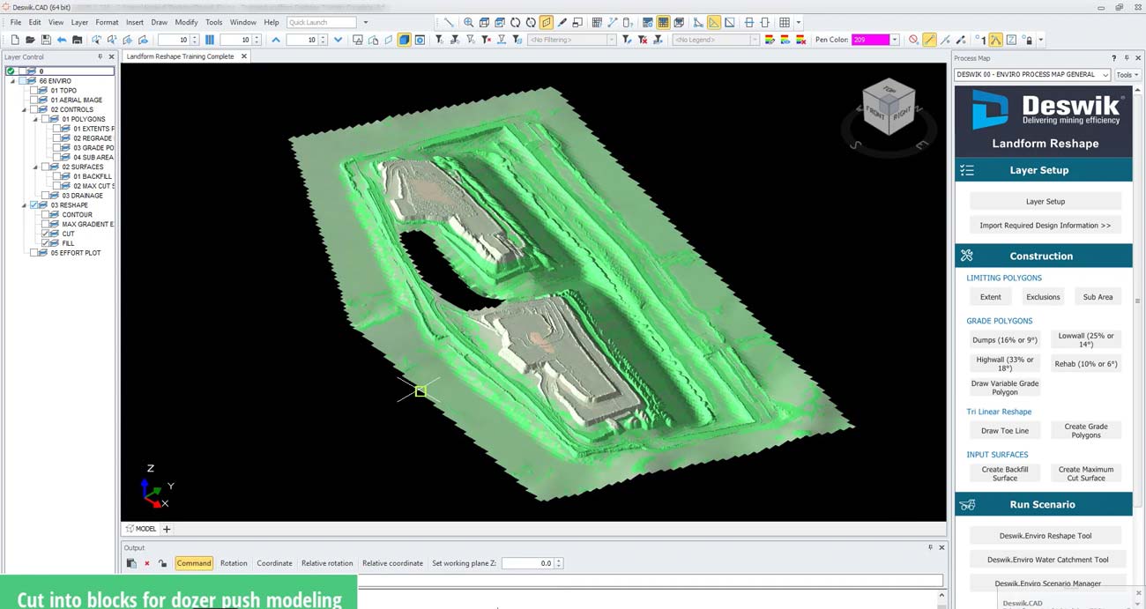The width and height of the screenshot is (1146, 609).
Task: Click the Open folder icon
Action: 30,40
